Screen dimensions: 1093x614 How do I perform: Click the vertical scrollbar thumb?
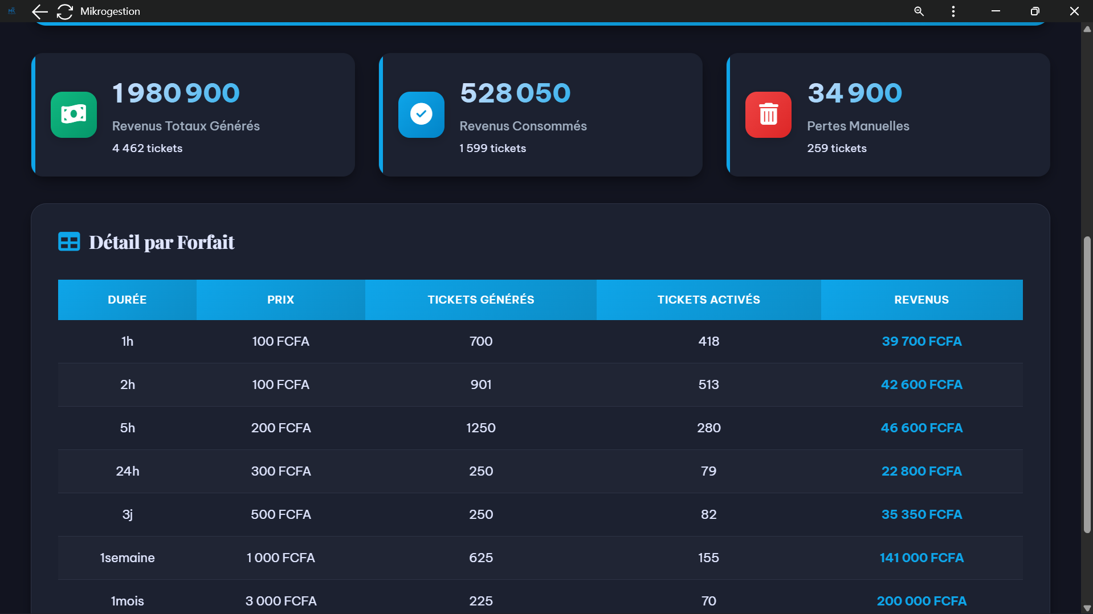click(1087, 384)
